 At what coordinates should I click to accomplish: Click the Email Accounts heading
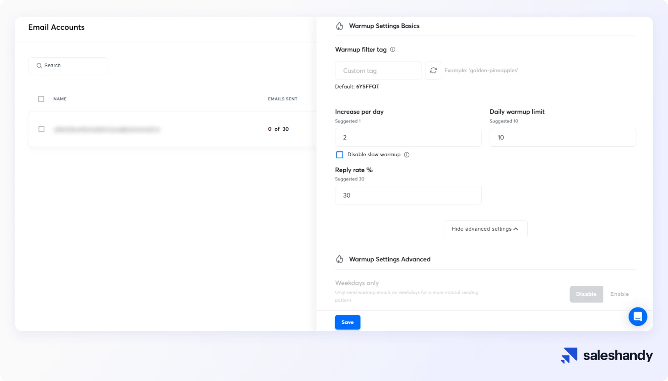coord(56,27)
